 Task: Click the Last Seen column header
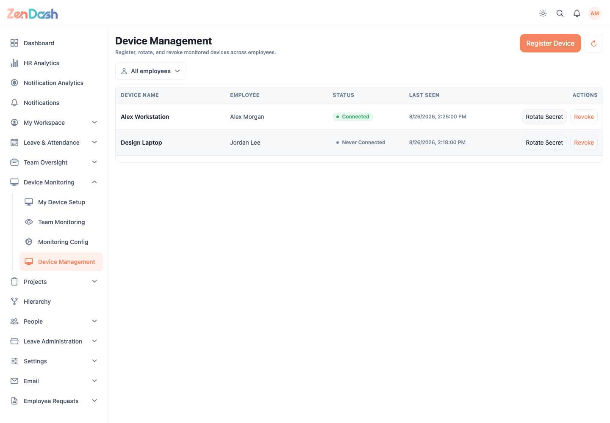[x=424, y=95]
